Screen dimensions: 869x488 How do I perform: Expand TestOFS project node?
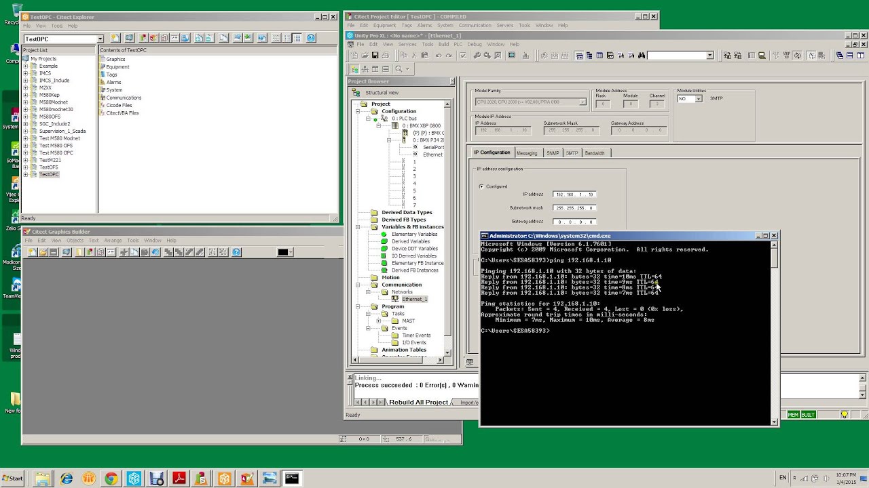26,167
